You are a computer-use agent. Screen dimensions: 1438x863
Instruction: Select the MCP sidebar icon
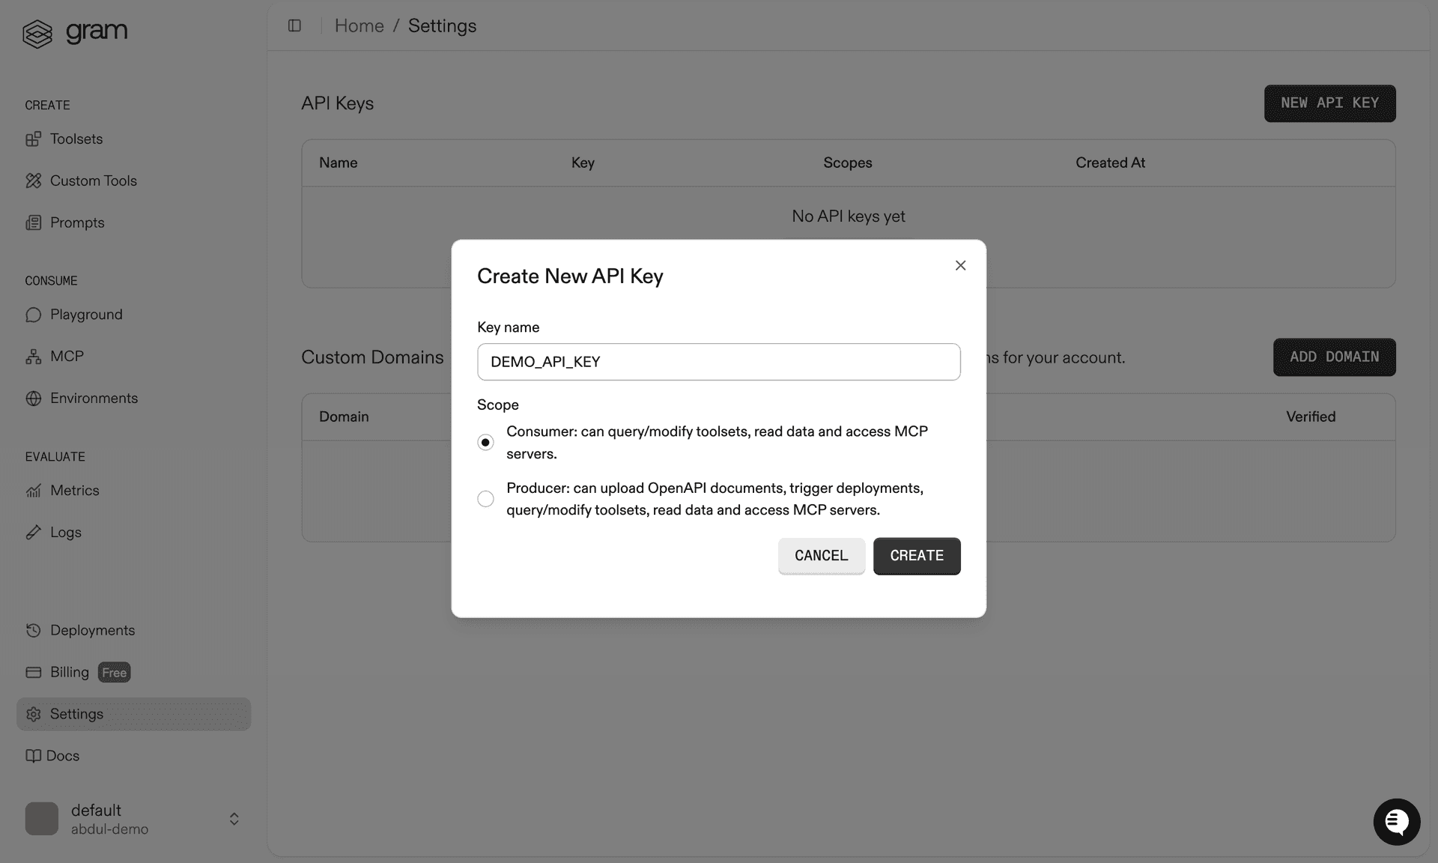(x=34, y=356)
